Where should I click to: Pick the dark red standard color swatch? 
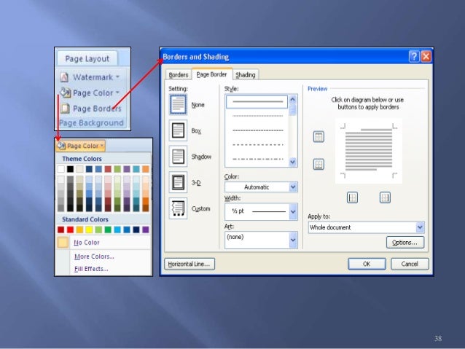pyautogui.click(x=60, y=230)
